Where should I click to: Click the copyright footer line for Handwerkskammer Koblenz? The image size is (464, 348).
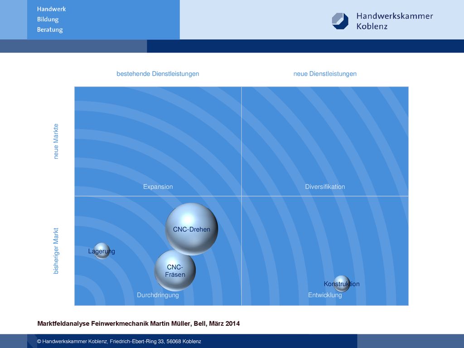pos(119,341)
